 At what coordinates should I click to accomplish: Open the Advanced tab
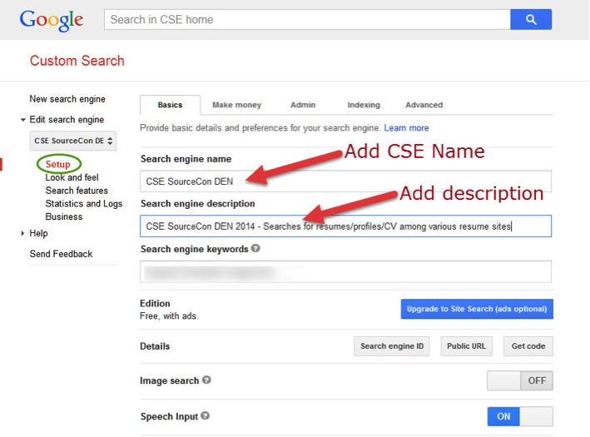click(x=424, y=105)
